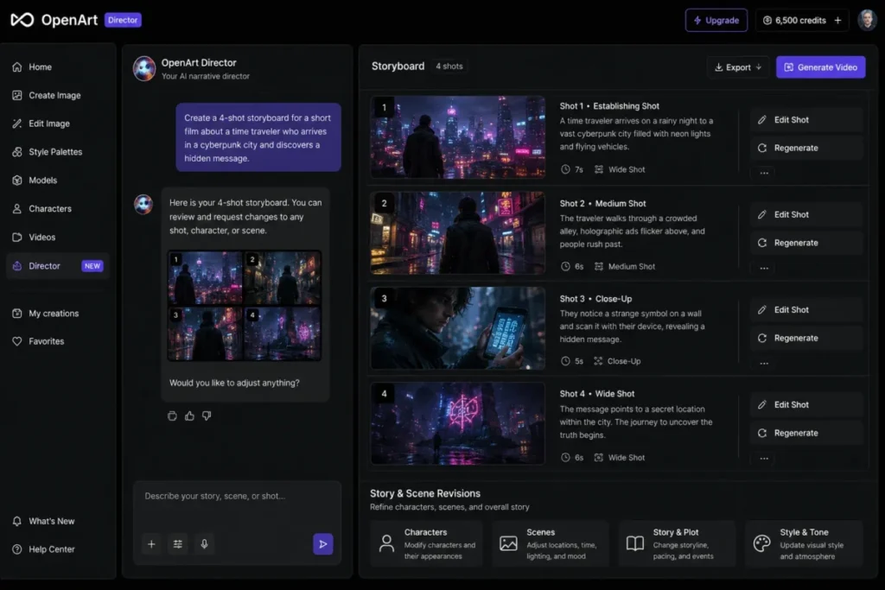Go to Edit Image in sidebar
This screenshot has width=885, height=590.
58,124
